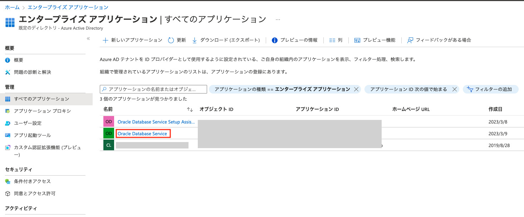This screenshot has height=217, width=524.
Task: Click the preview info (プレビューの情報) icon
Action: point(275,40)
